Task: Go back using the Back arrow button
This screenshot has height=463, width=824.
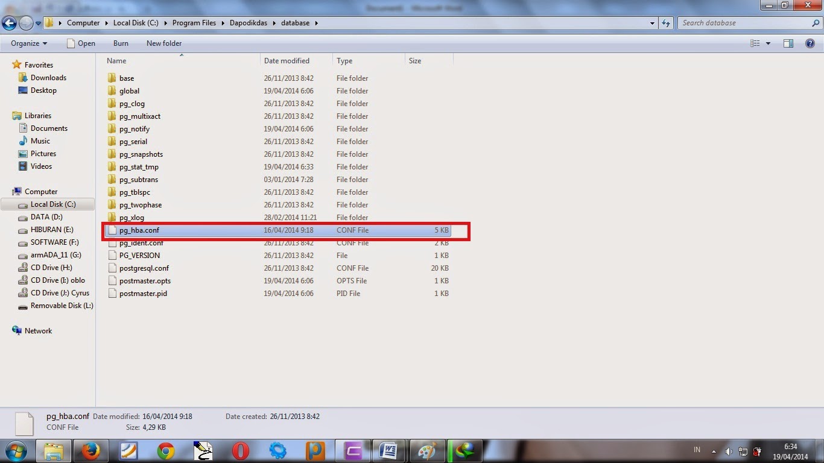Action: 9,23
